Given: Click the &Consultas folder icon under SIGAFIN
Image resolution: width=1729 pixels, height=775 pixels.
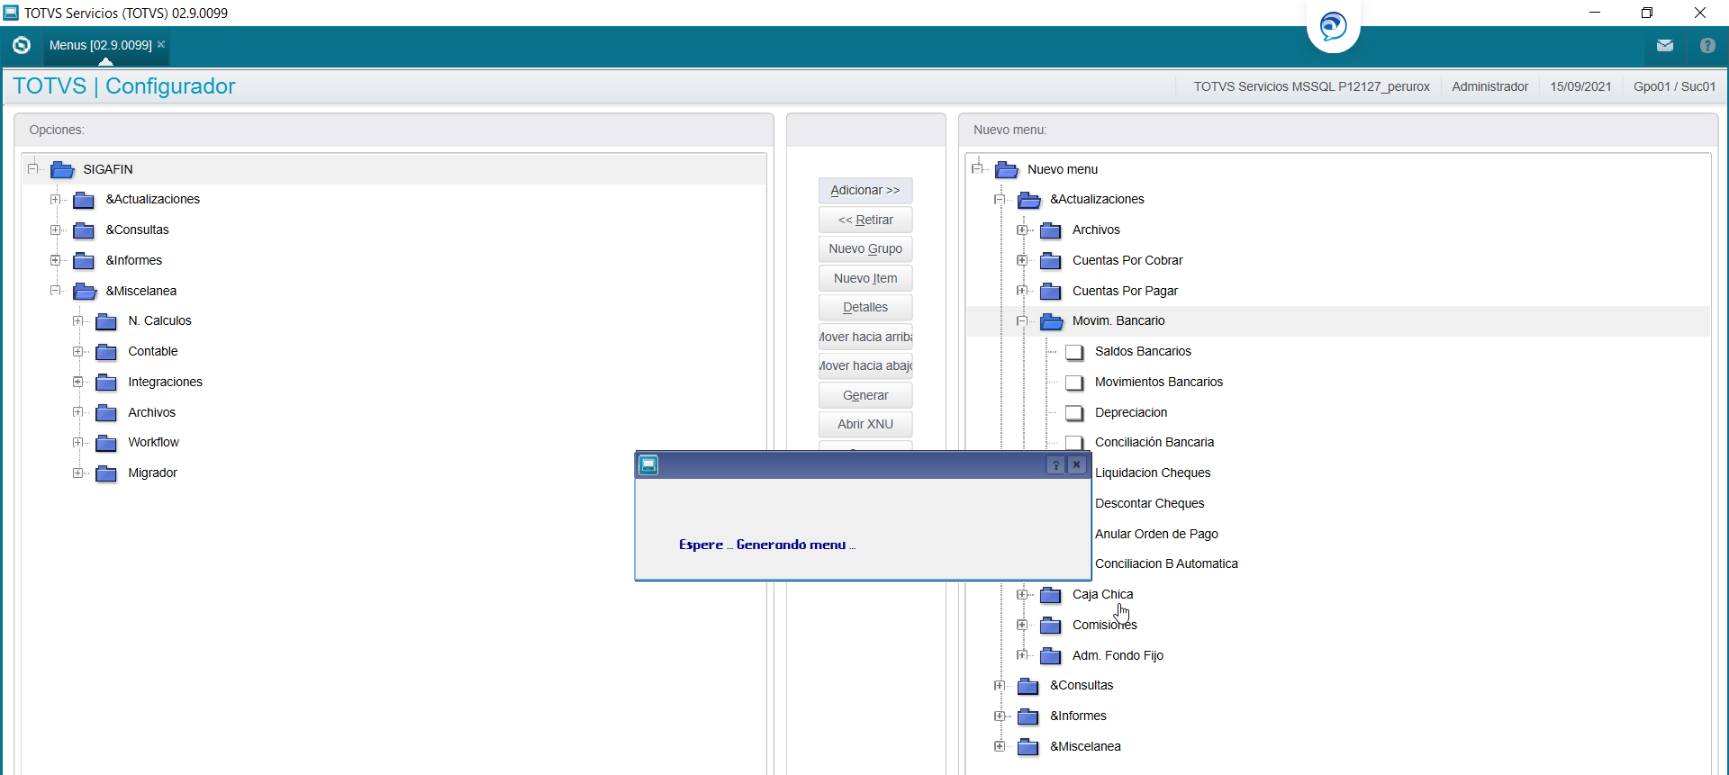Looking at the screenshot, I should (x=84, y=230).
